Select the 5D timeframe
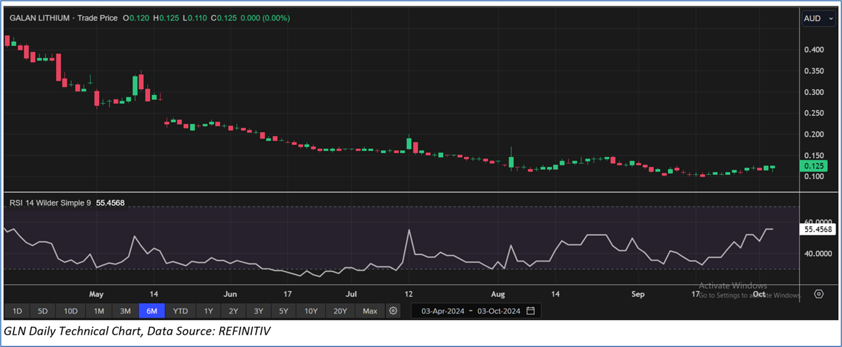The image size is (842, 347). coord(43,311)
